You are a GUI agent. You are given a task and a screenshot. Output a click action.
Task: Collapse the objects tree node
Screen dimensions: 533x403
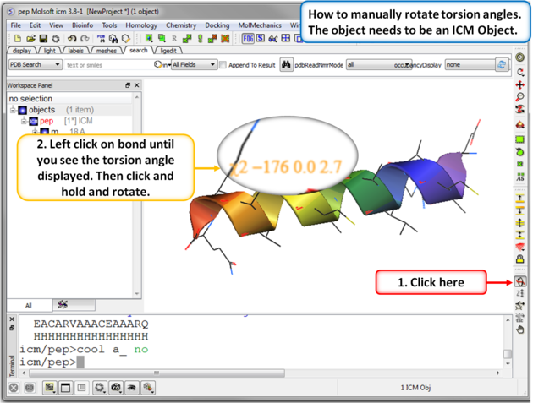click(x=13, y=110)
